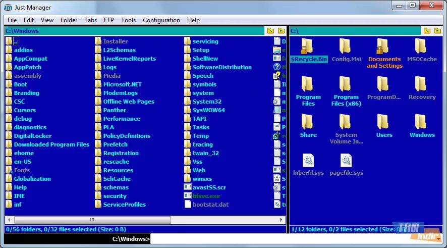Viewport: 447px width, 248px height.
Task: Go up one folder in C:\Windows panel
Action: (281, 30)
